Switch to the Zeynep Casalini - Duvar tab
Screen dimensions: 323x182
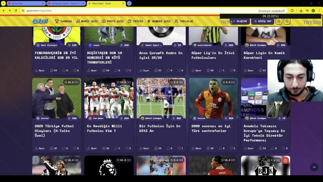click(66, 4)
